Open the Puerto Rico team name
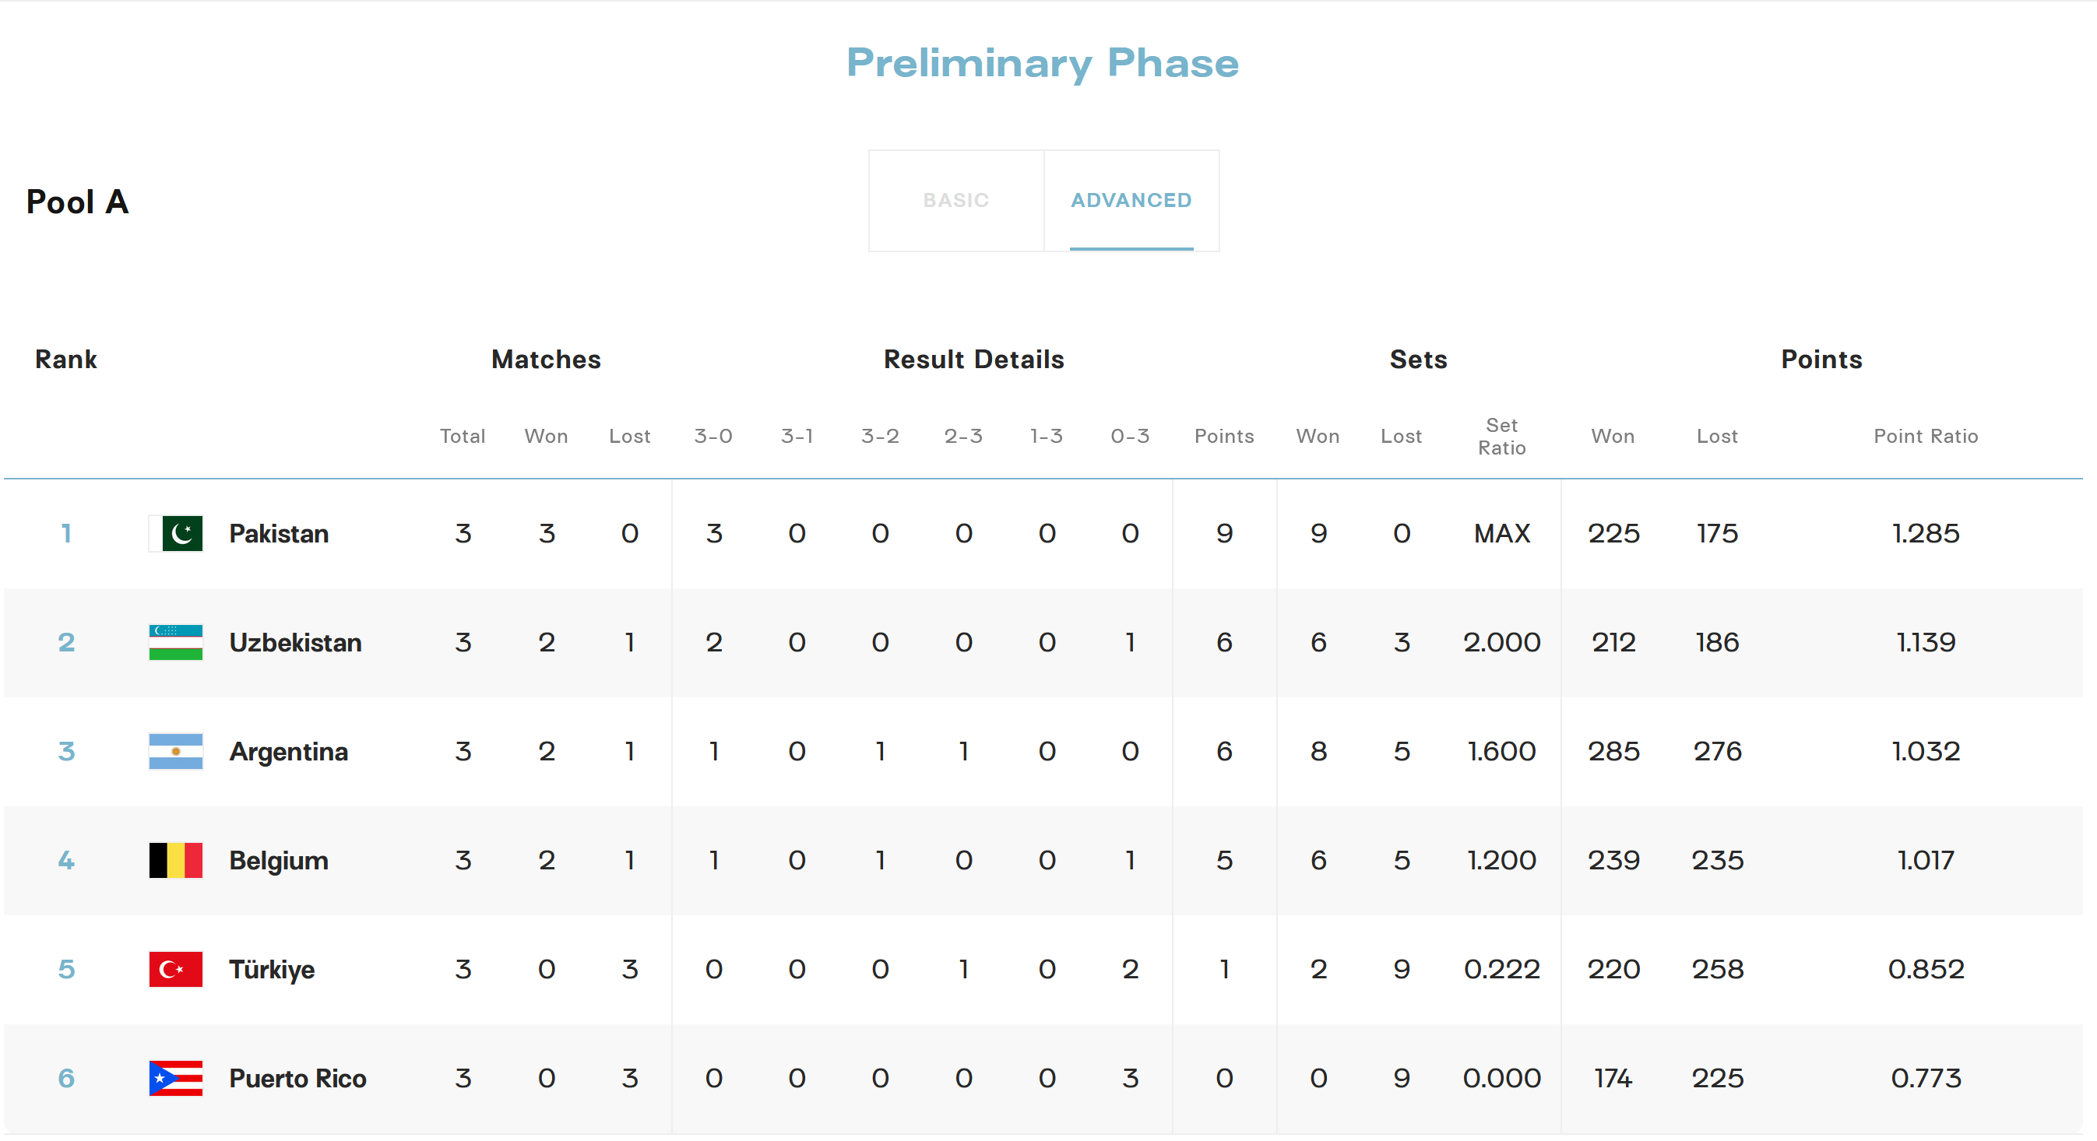This screenshot has height=1141, width=2097. (297, 1078)
